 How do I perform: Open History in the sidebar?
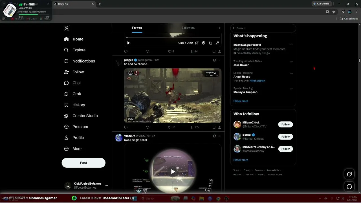coord(74,105)
